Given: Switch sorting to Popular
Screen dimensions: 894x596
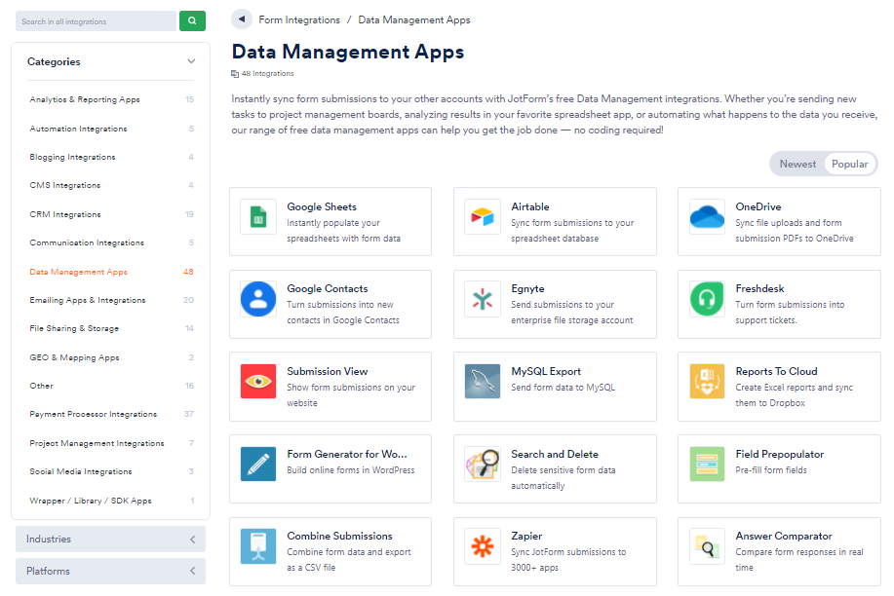Looking at the screenshot, I should coord(849,165).
